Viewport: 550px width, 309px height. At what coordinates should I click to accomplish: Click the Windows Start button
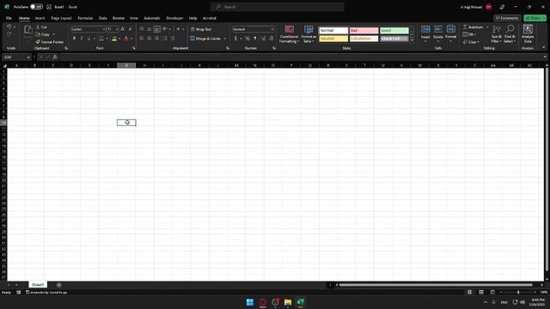tap(250, 302)
